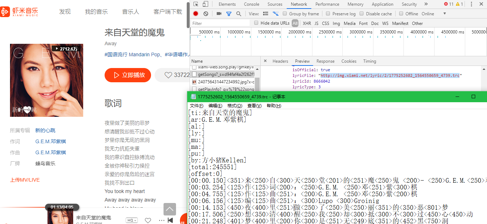Clear the network requests list
Viewport: 487px width, 224px height.
(x=205, y=14)
